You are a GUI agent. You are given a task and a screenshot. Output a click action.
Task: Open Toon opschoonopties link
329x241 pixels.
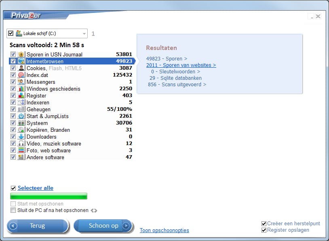click(x=164, y=231)
